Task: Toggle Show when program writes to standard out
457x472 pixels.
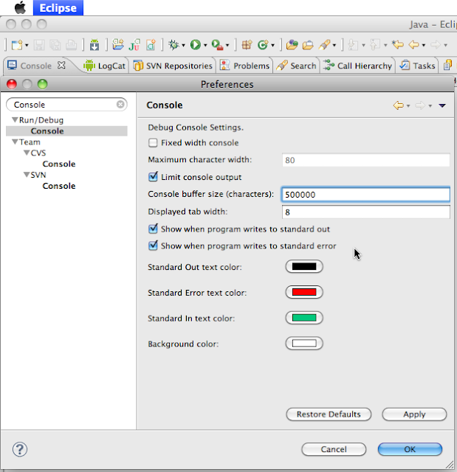Action: click(x=153, y=229)
